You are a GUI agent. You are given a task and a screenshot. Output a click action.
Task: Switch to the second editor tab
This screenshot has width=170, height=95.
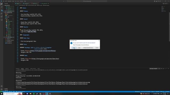coord(27,3)
